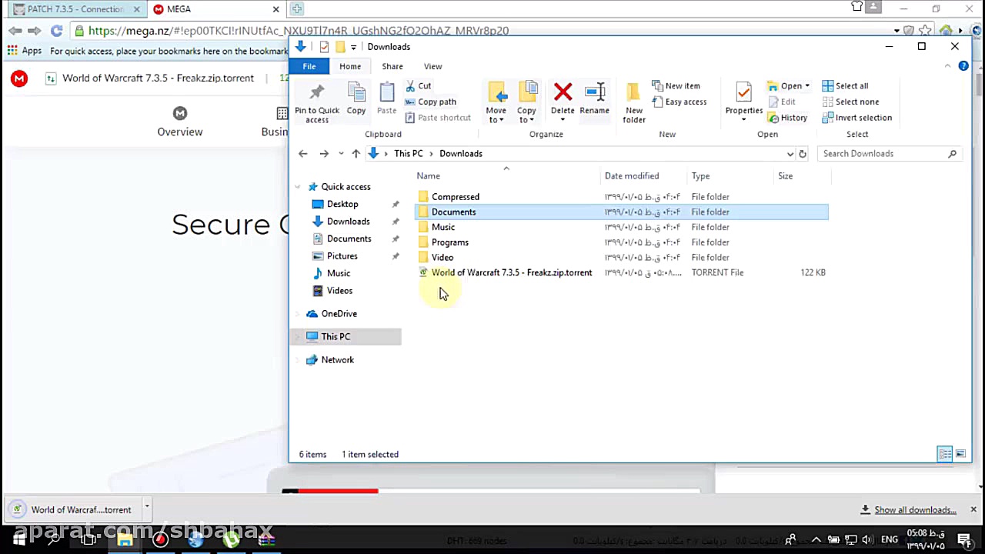The height and width of the screenshot is (554, 985).
Task: Rename the selected item using the ribbon
Action: tap(594, 100)
